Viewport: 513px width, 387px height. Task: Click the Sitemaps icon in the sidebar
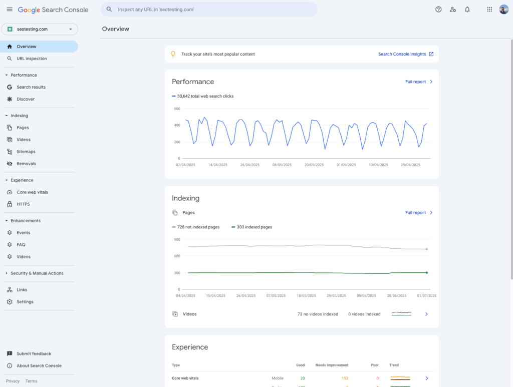(x=10, y=152)
